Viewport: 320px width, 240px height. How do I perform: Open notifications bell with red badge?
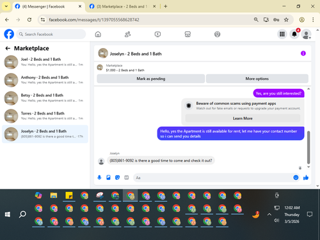(x=294, y=34)
